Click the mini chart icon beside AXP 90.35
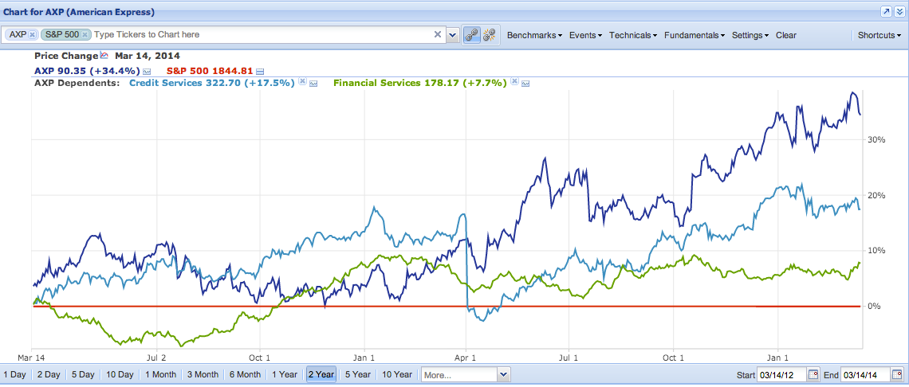This screenshot has width=909, height=387. click(148, 71)
